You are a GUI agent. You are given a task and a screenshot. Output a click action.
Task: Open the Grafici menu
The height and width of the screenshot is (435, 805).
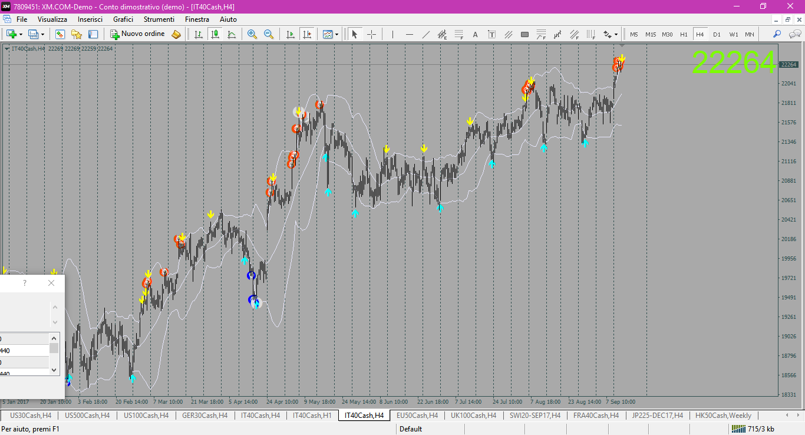tap(123, 19)
